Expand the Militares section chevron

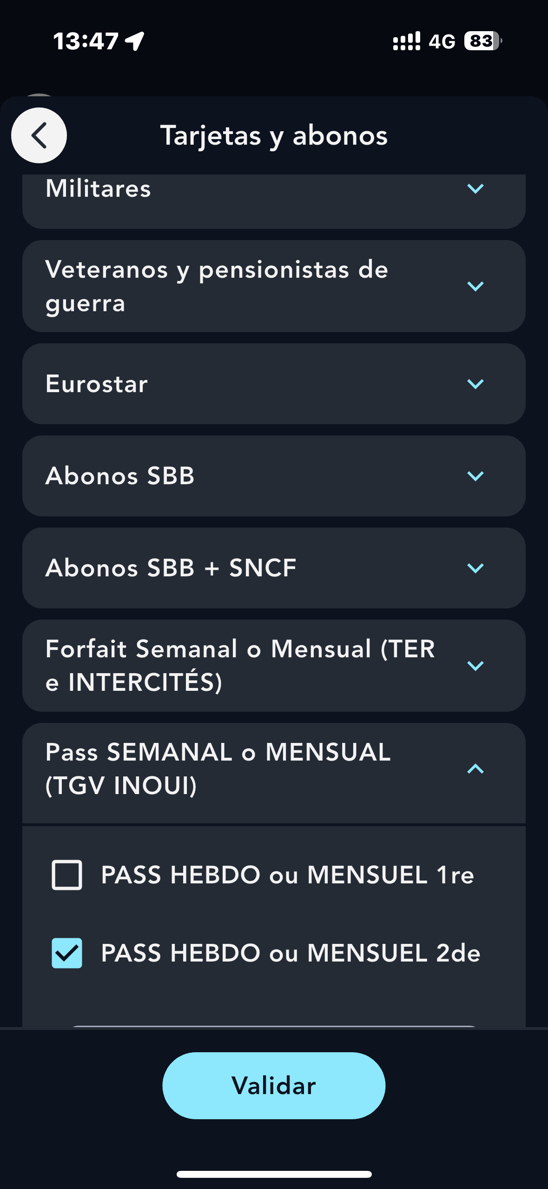[x=475, y=188]
